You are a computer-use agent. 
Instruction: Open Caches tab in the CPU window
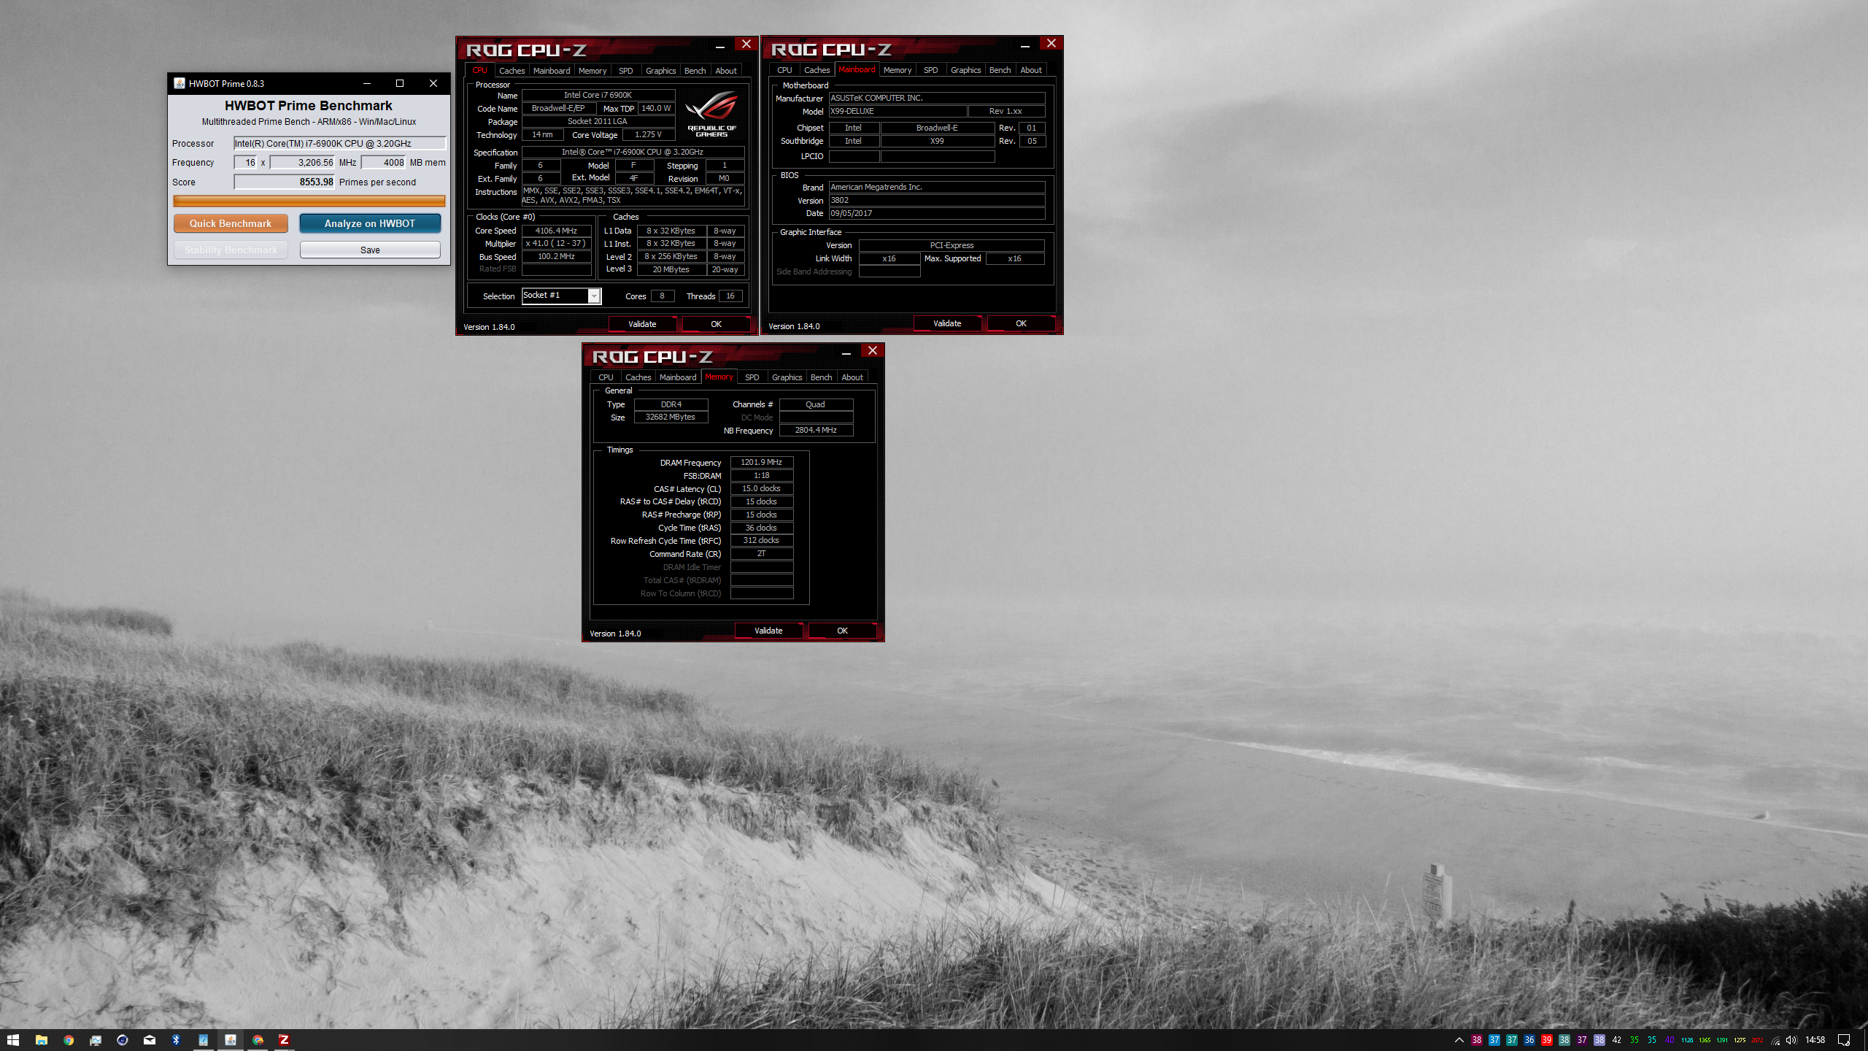(512, 71)
